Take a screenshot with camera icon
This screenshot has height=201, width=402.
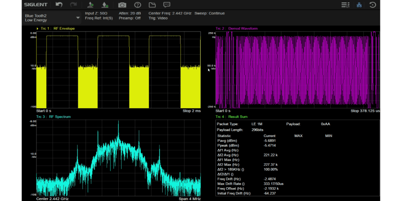click(122, 5)
